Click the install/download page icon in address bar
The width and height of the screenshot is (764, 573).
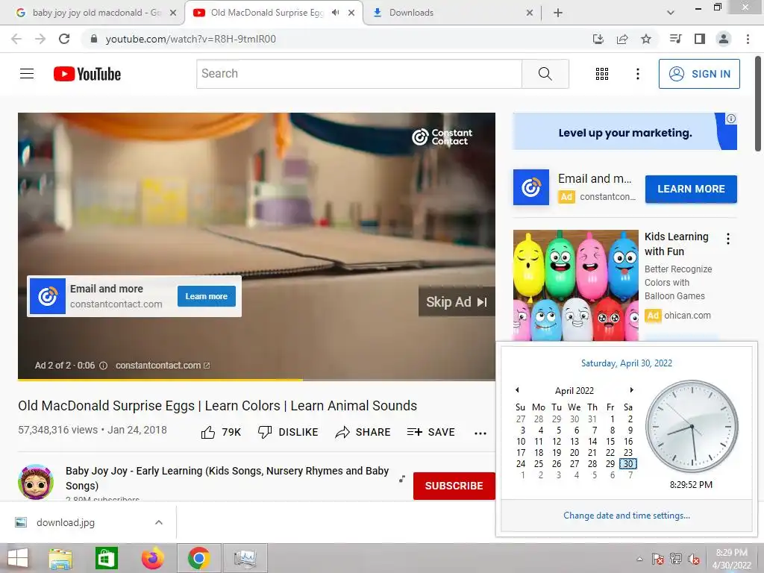[x=598, y=39]
